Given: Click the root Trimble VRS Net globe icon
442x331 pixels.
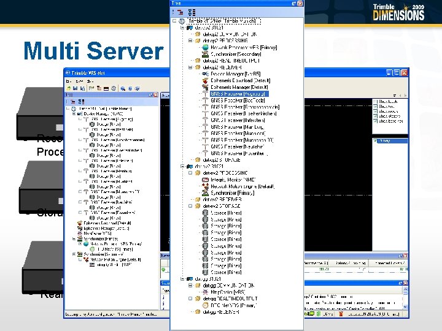Looking at the screenshot, I should coord(182,21).
